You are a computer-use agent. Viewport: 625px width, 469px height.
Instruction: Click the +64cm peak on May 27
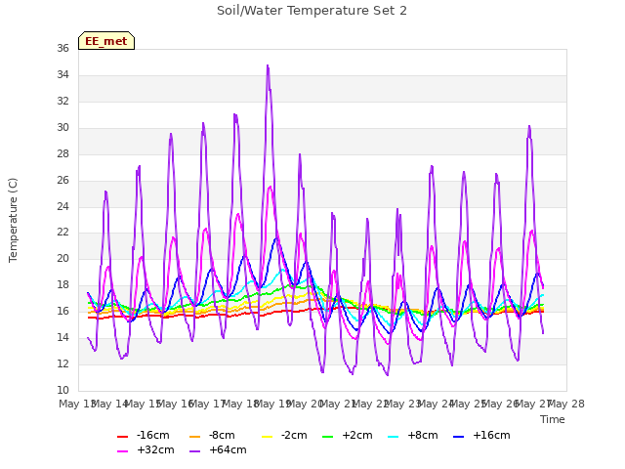[529, 126]
